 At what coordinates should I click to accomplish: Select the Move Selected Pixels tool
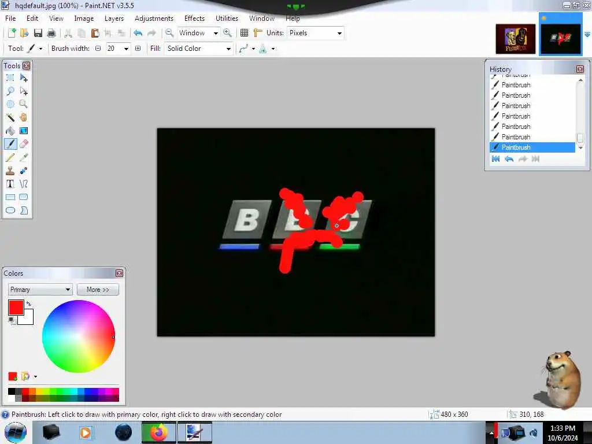click(x=23, y=78)
